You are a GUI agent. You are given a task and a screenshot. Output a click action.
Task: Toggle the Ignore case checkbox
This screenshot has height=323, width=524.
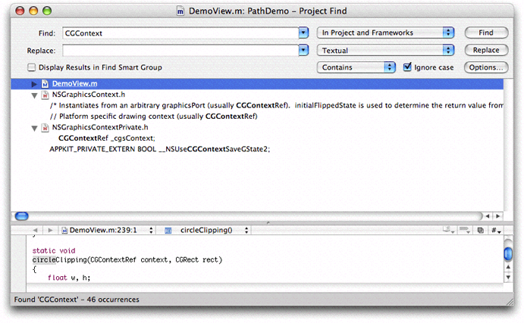(407, 67)
